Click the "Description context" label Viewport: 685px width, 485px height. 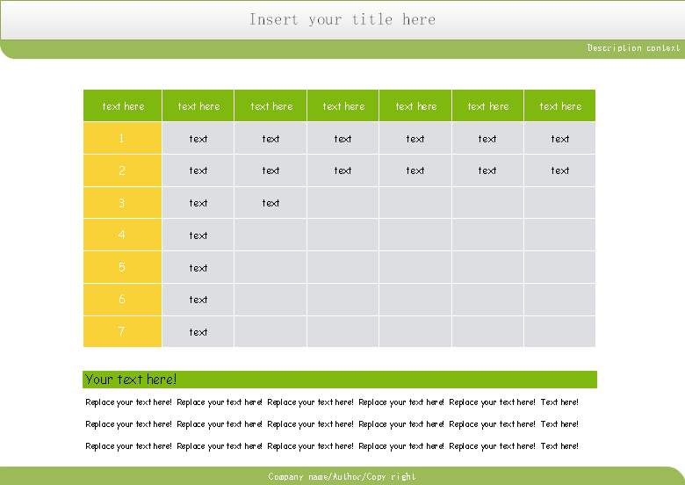633,47
